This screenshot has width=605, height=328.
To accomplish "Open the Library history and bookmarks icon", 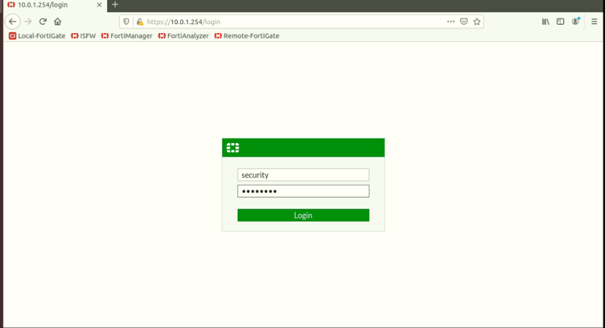I will (545, 22).
